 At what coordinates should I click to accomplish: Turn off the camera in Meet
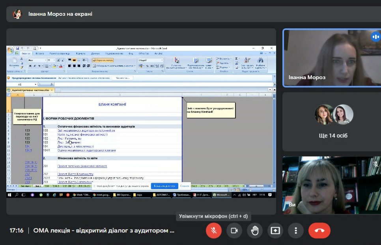(x=234, y=230)
